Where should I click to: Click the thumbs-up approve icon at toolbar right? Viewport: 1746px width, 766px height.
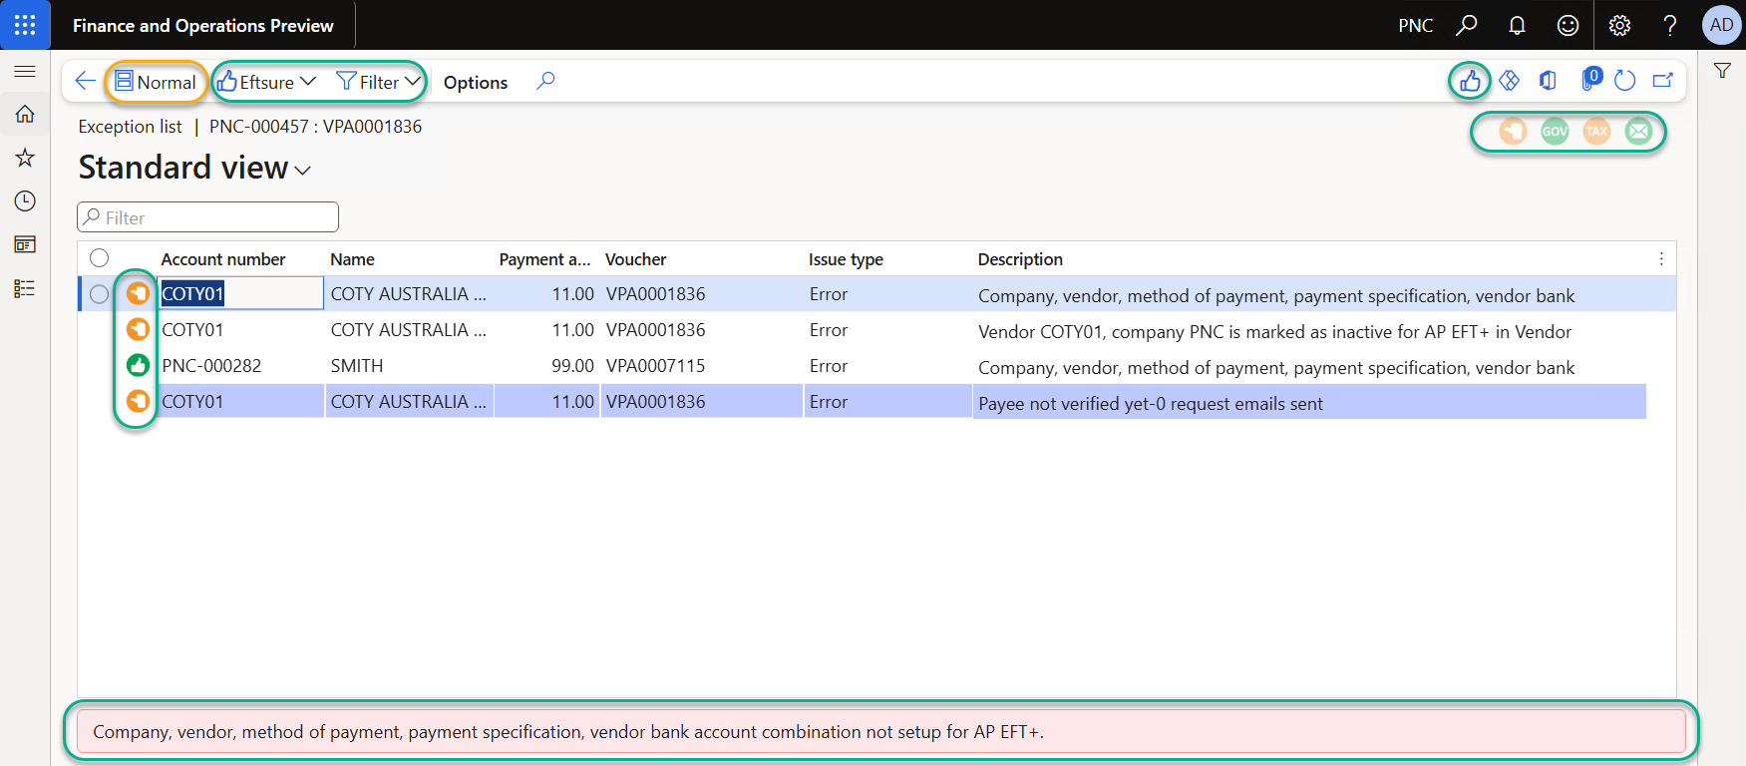point(1470,81)
